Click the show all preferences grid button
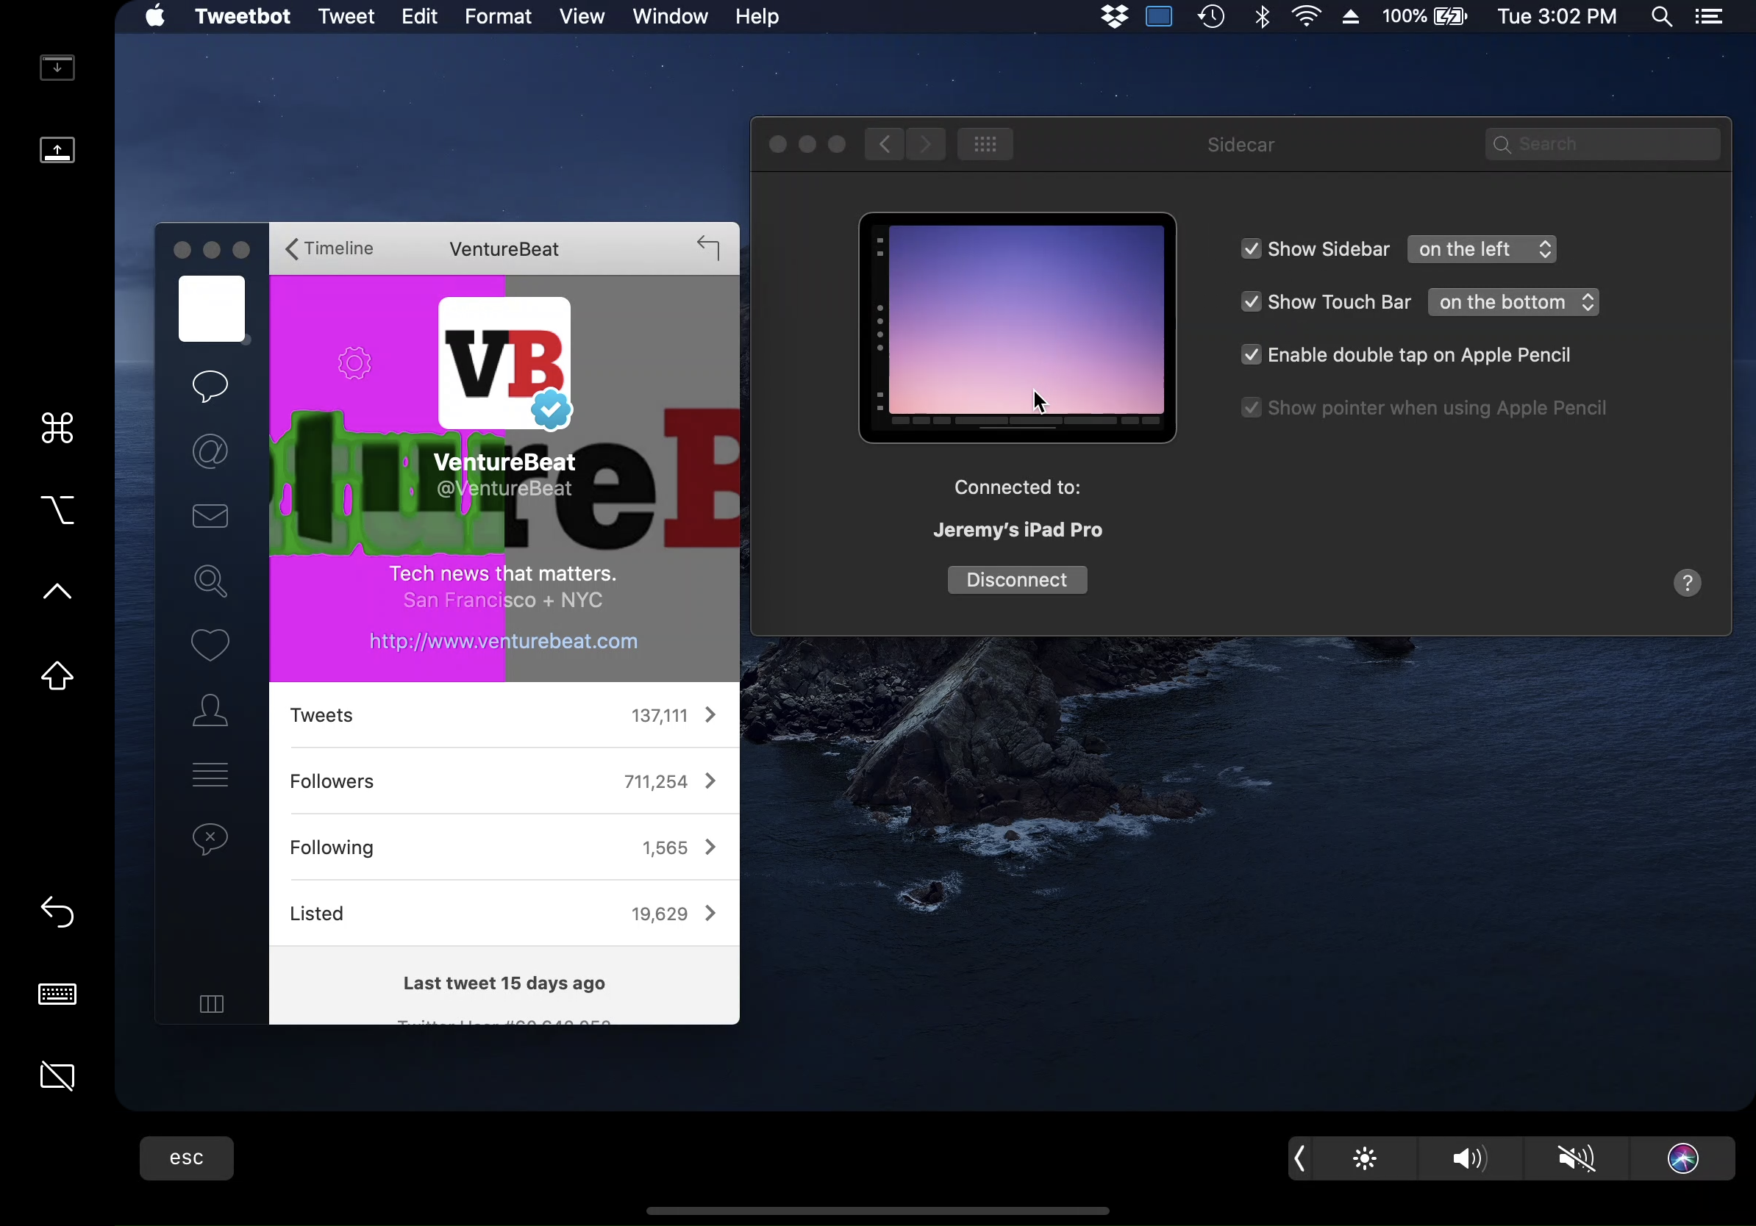 click(x=985, y=144)
